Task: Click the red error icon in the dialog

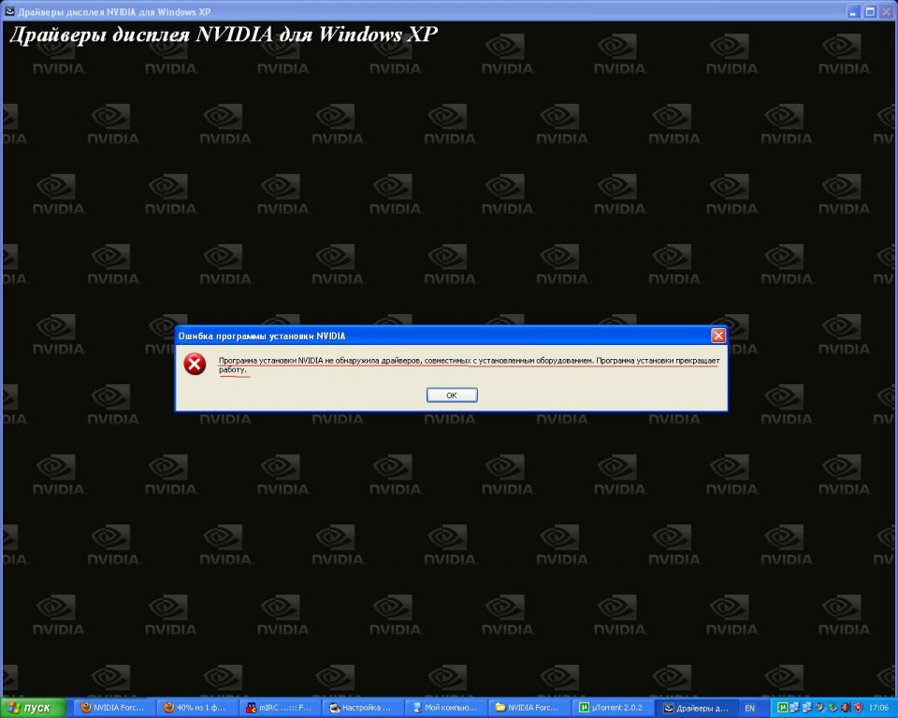Action: [195, 365]
